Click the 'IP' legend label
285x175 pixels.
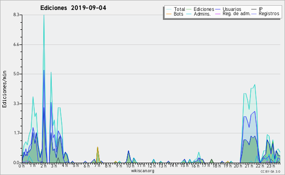261,9
